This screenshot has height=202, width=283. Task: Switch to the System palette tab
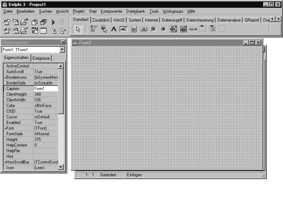tap(135, 20)
